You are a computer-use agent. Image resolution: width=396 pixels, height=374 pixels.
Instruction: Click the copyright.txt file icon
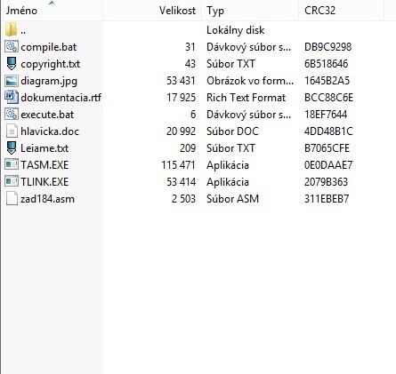(12, 64)
